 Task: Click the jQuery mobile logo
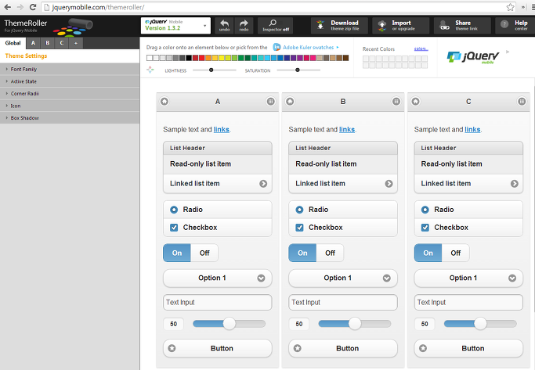[x=473, y=57]
